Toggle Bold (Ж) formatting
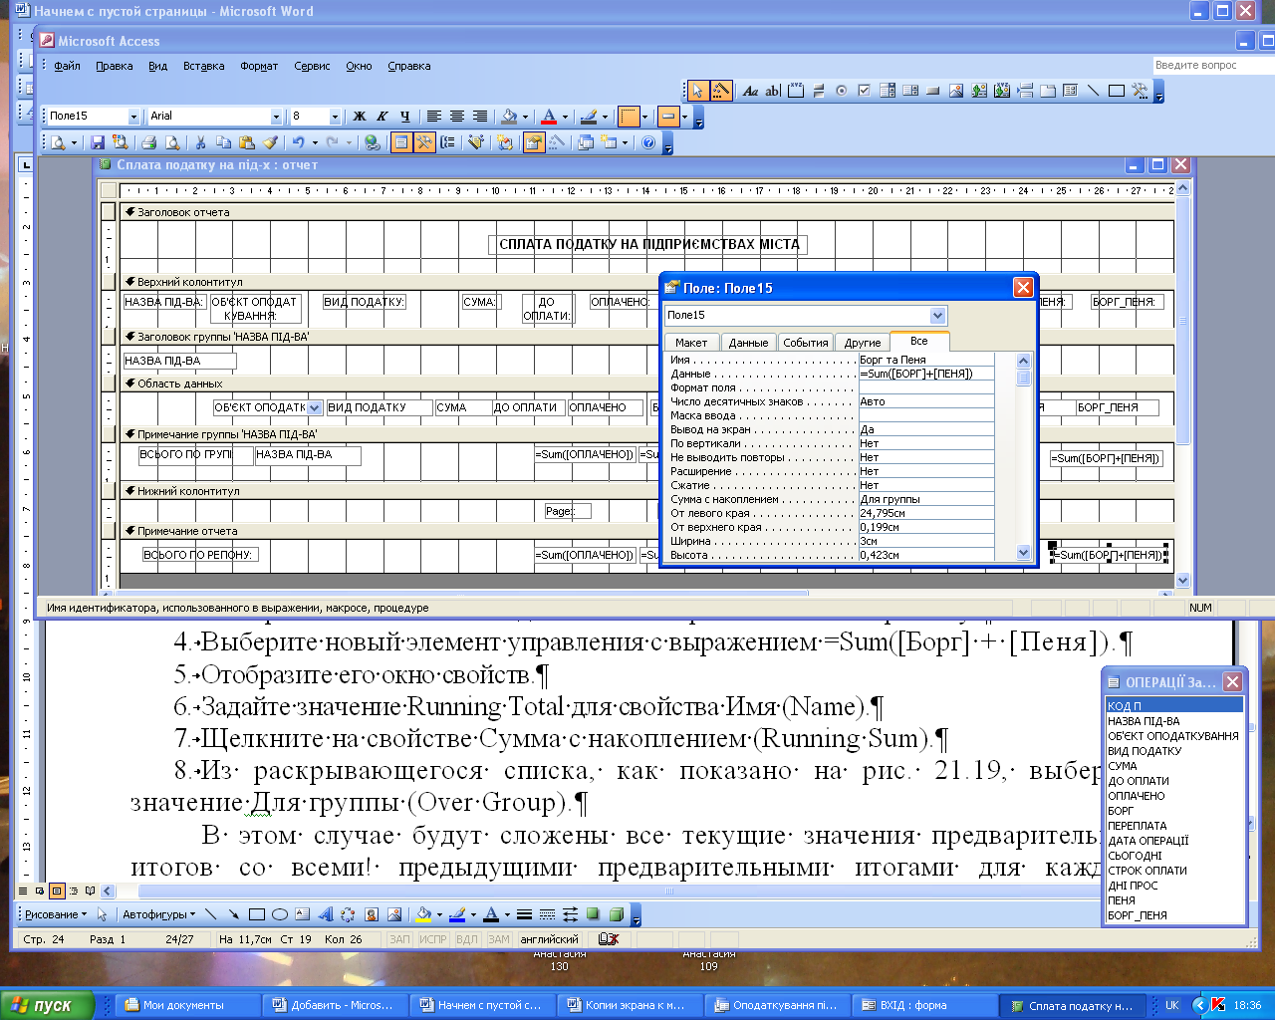The image size is (1275, 1020). tap(360, 117)
